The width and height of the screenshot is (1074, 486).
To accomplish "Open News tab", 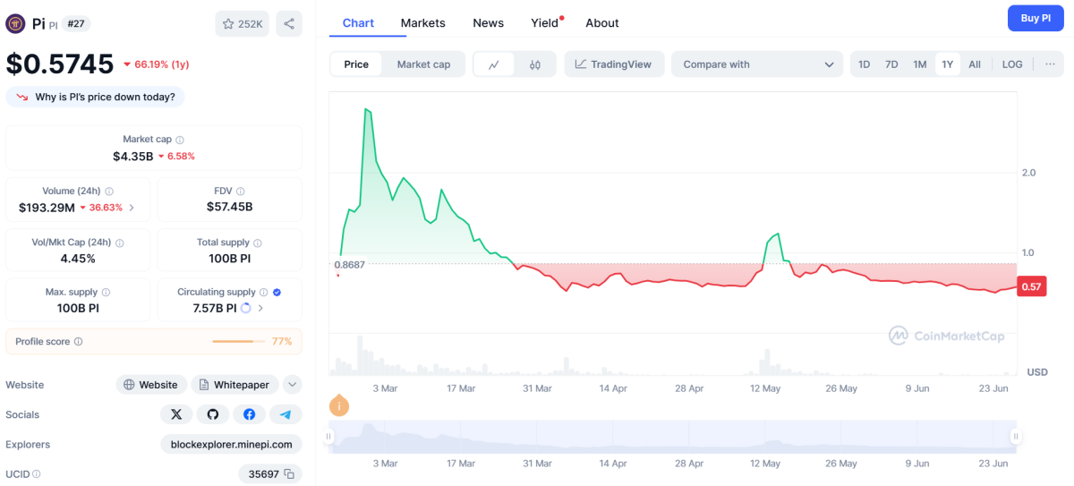I will (488, 22).
